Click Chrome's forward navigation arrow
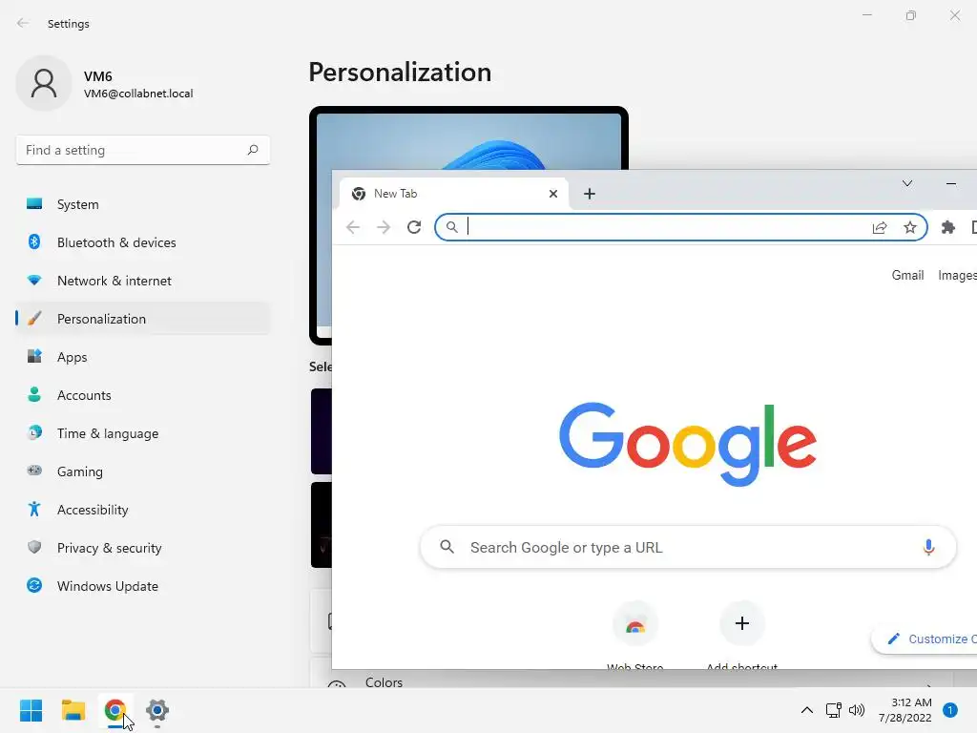 click(384, 227)
